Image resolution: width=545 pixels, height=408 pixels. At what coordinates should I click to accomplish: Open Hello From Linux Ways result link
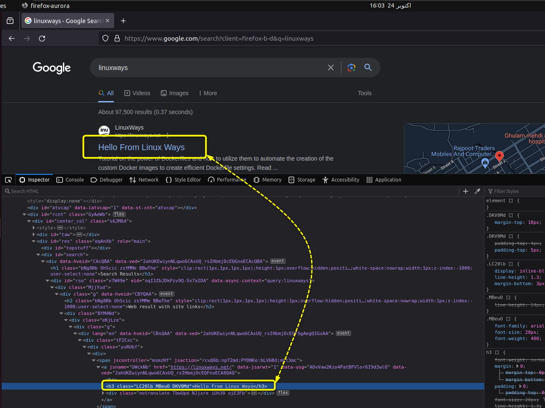pyautogui.click(x=141, y=147)
